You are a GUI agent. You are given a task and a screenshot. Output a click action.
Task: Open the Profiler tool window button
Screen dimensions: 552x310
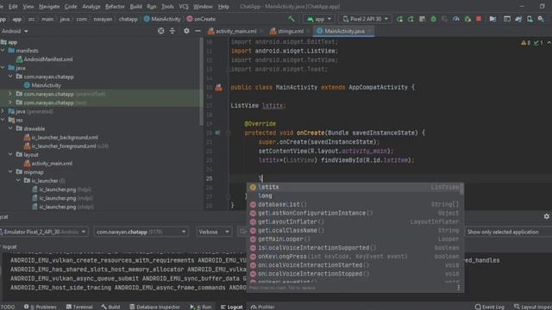coord(262,307)
